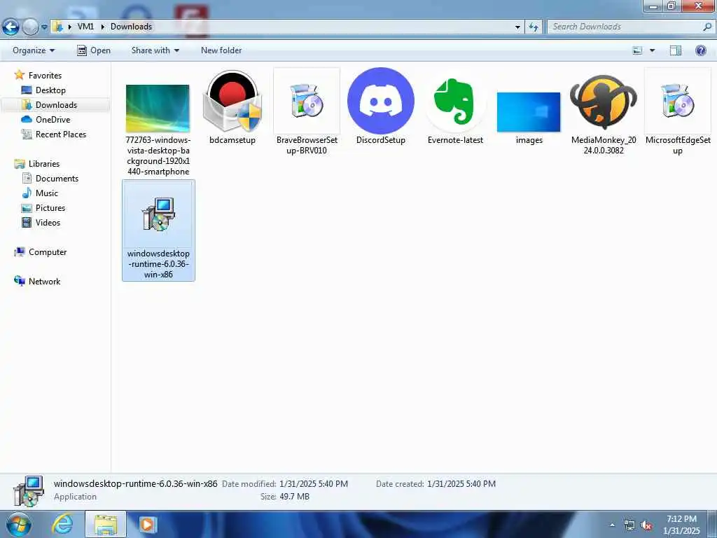This screenshot has height=538, width=717.
Task: Select the MediaMonkey_2024.0.0.3082 installer icon
Action: [604, 102]
